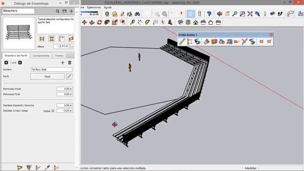Select the Axes tool

(x=163, y=22)
